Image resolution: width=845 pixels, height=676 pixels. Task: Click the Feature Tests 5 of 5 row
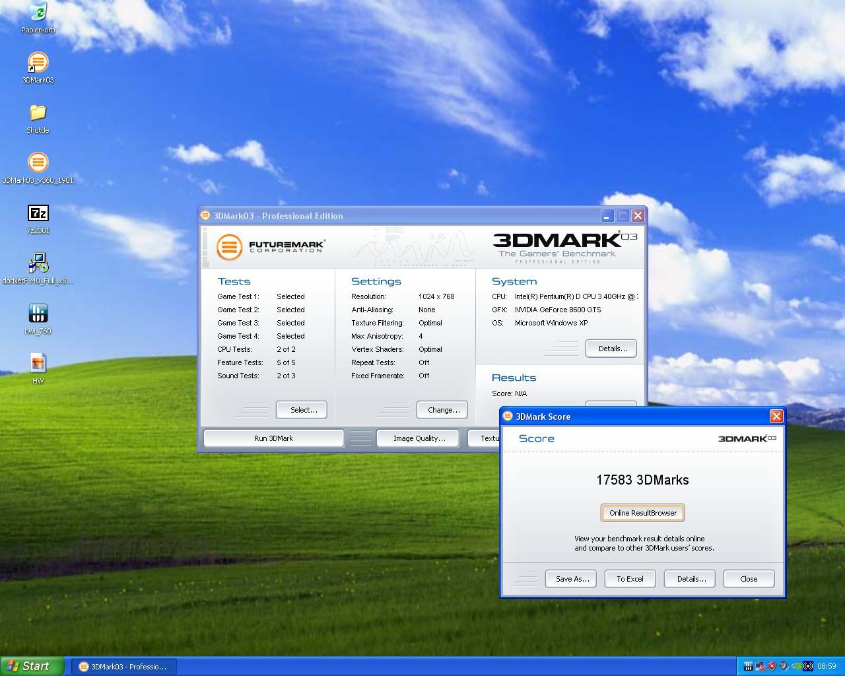click(256, 362)
